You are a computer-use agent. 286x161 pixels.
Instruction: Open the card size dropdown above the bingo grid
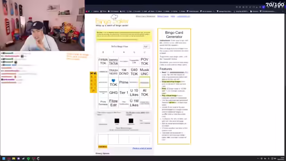tap(147, 47)
